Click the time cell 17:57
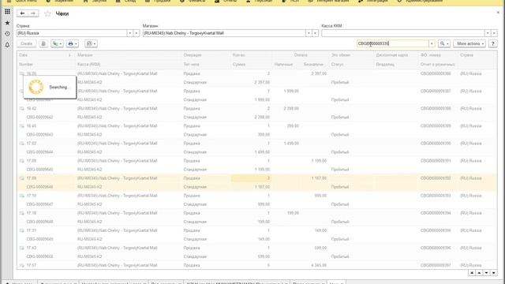 click(x=32, y=265)
